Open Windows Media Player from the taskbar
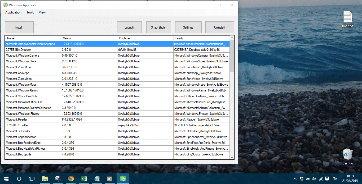Screen dimensions: 362x184 (x=110, y=179)
